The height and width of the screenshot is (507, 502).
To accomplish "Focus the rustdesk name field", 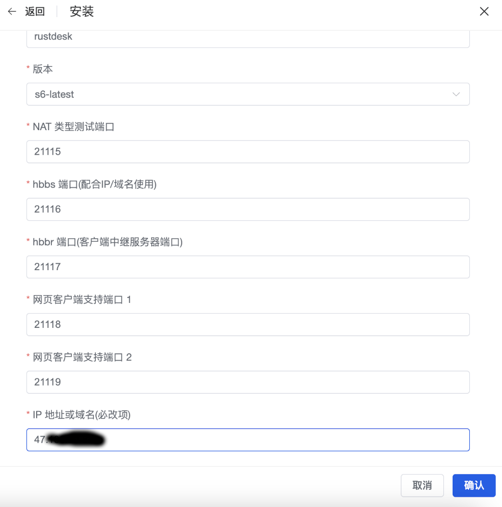I will coord(248,38).
